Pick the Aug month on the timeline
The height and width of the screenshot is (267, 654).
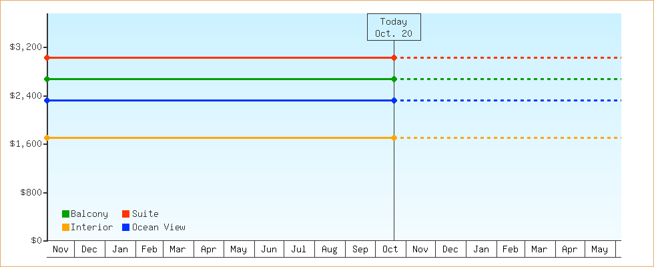pyautogui.click(x=329, y=250)
